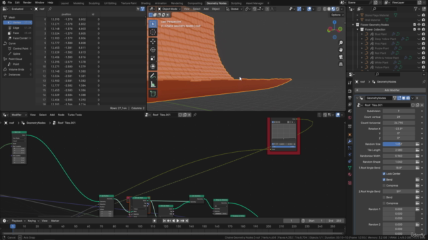Viewport: 428px width, 240px height.
Task: Open the Render properties tab icon
Action: tap(350, 91)
